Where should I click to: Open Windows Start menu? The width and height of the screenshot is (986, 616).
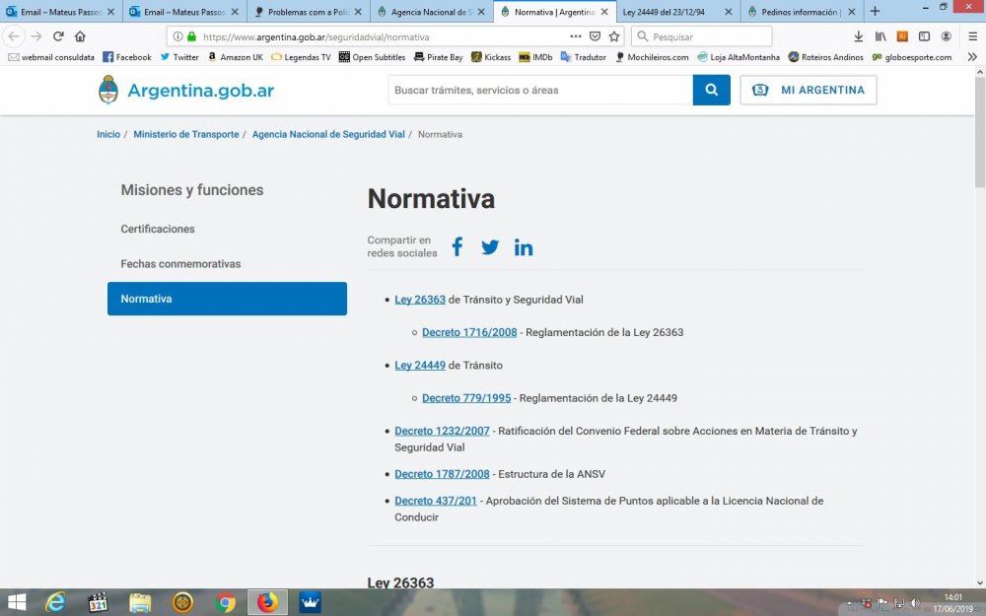17,602
